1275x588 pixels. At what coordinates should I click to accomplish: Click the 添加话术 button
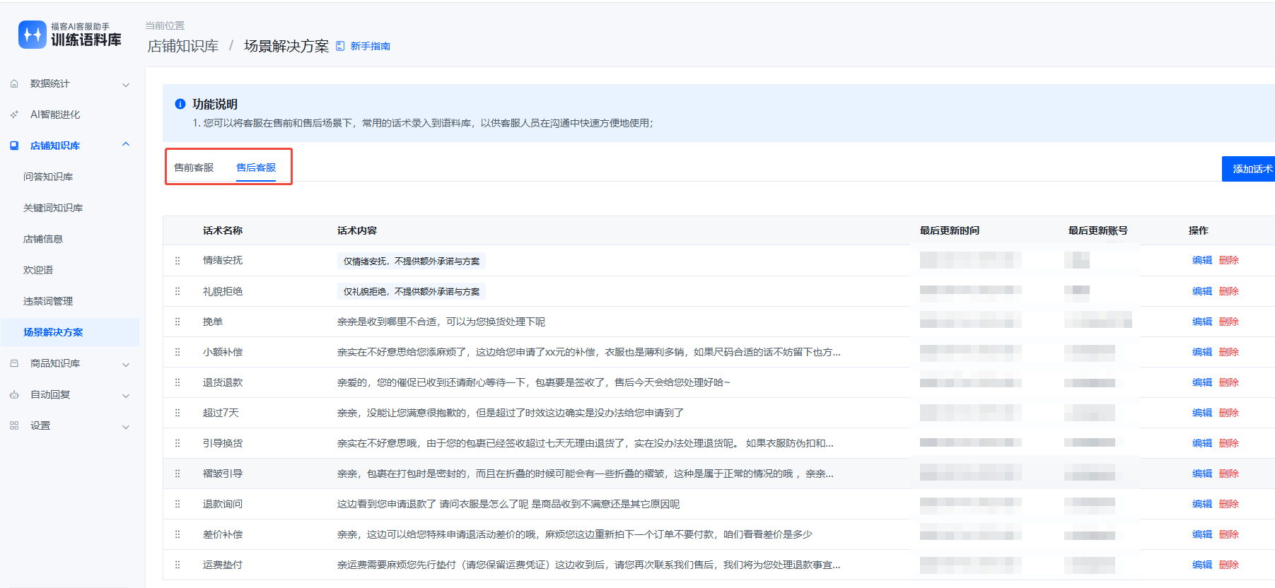pos(1249,169)
